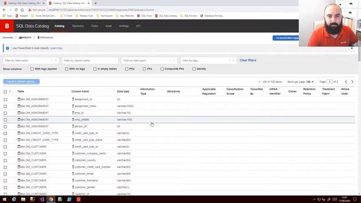Viewport: 361px width, 203px height.
Task: Switch to Chrome in the taskbar
Action: [x=51, y=199]
